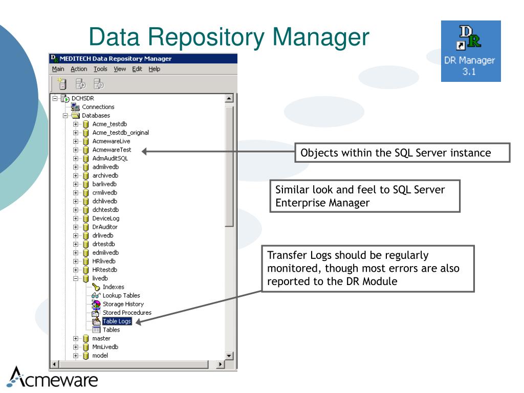524x393 pixels.
Task: Click the MmLivedb database icon
Action: (x=86, y=347)
